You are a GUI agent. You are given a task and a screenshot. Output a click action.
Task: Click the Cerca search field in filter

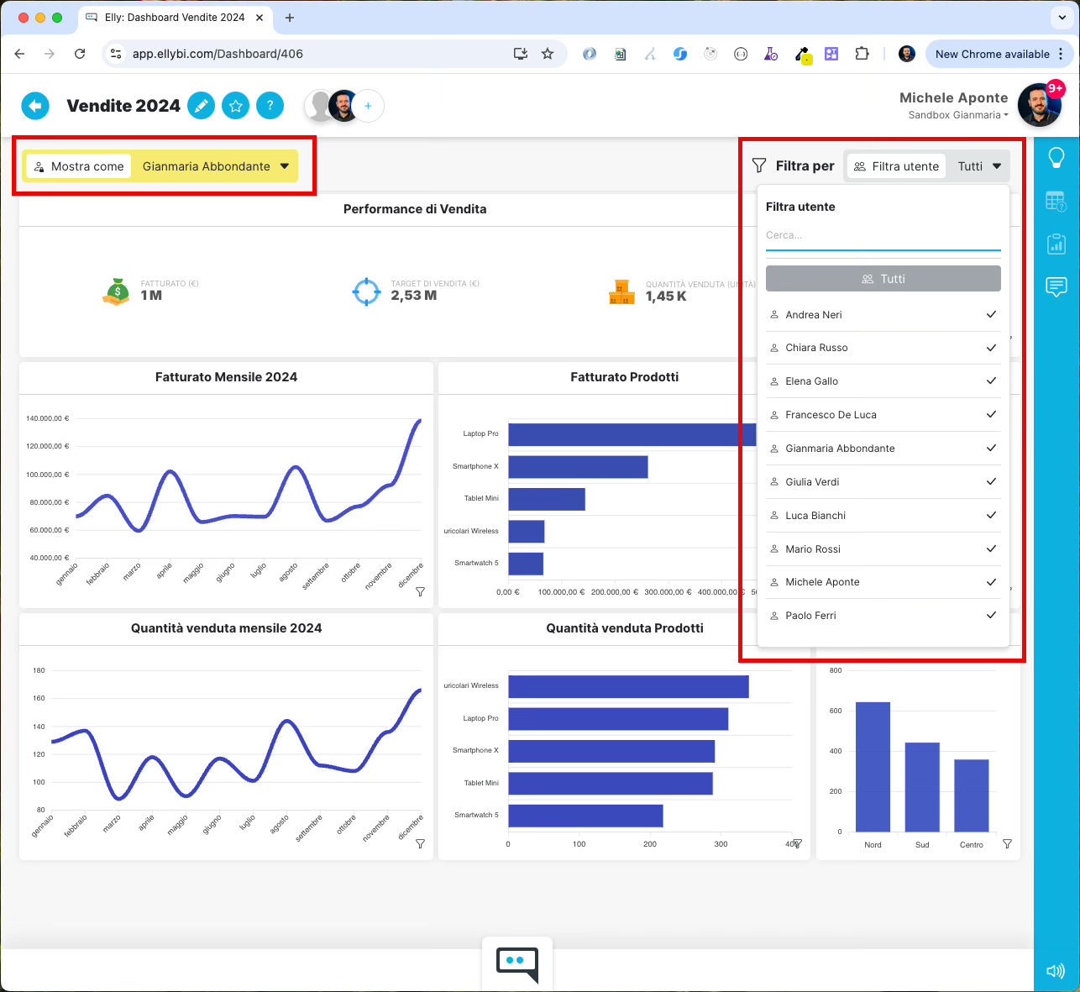click(x=883, y=235)
